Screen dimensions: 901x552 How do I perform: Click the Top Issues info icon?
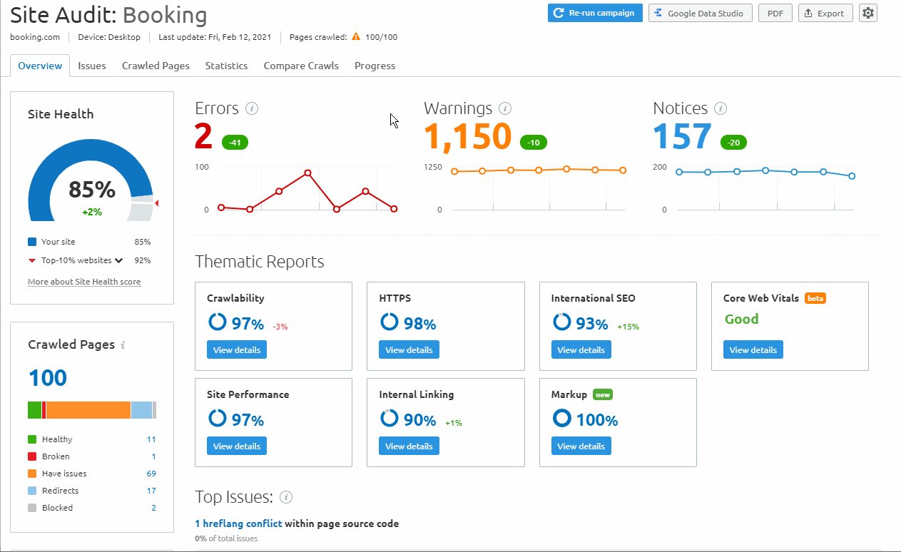(x=286, y=497)
